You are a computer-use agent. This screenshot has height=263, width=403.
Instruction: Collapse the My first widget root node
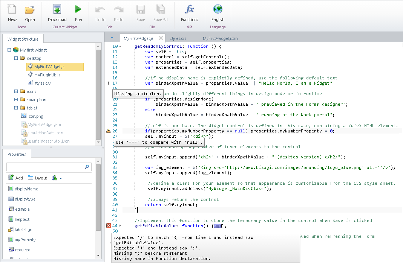click(9, 50)
